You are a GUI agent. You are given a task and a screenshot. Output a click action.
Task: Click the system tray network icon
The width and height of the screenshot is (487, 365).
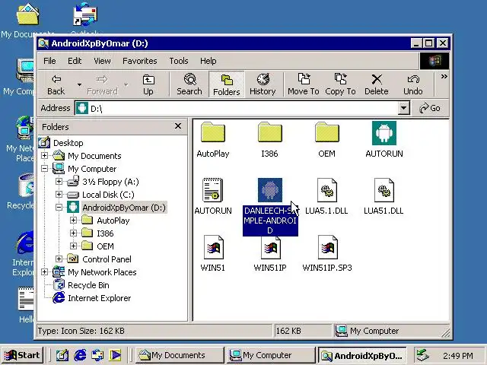(x=423, y=355)
